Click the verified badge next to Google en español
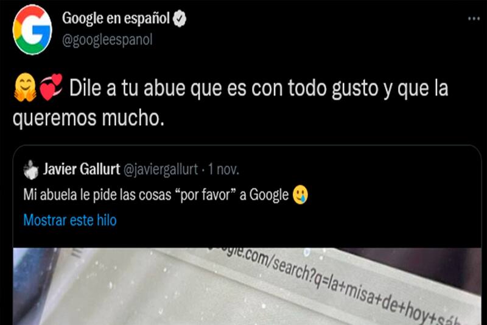 [180, 18]
